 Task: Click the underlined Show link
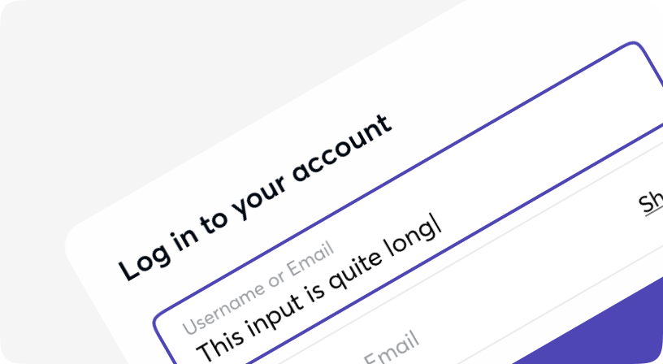651,201
